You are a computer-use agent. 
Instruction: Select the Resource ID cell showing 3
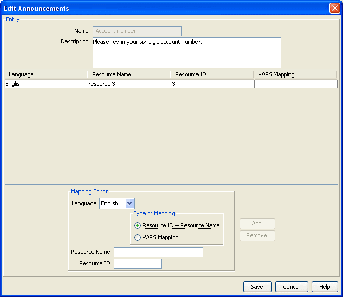pyautogui.click(x=213, y=84)
